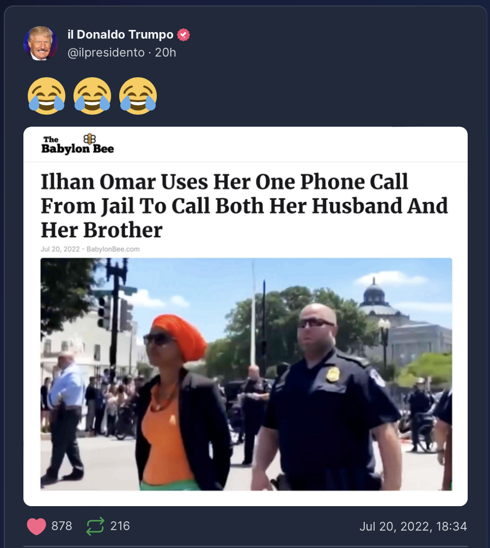Image resolution: width=490 pixels, height=548 pixels.
Task: Open the @ilpresidento handle link
Action: click(106, 52)
